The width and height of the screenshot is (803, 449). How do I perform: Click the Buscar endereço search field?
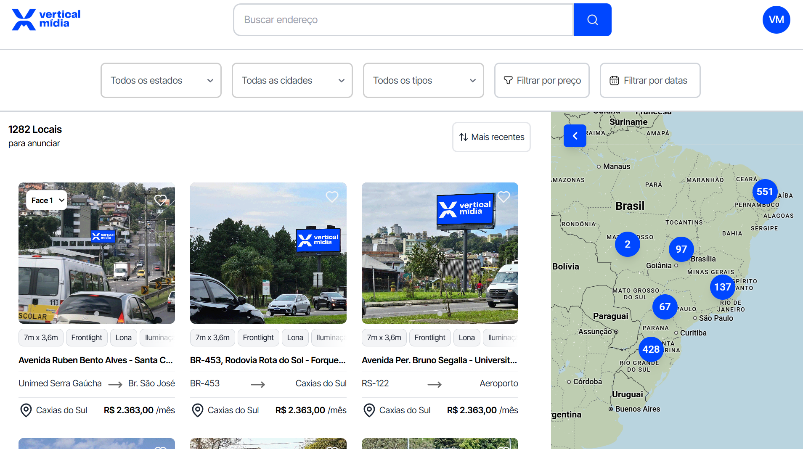tap(404, 20)
